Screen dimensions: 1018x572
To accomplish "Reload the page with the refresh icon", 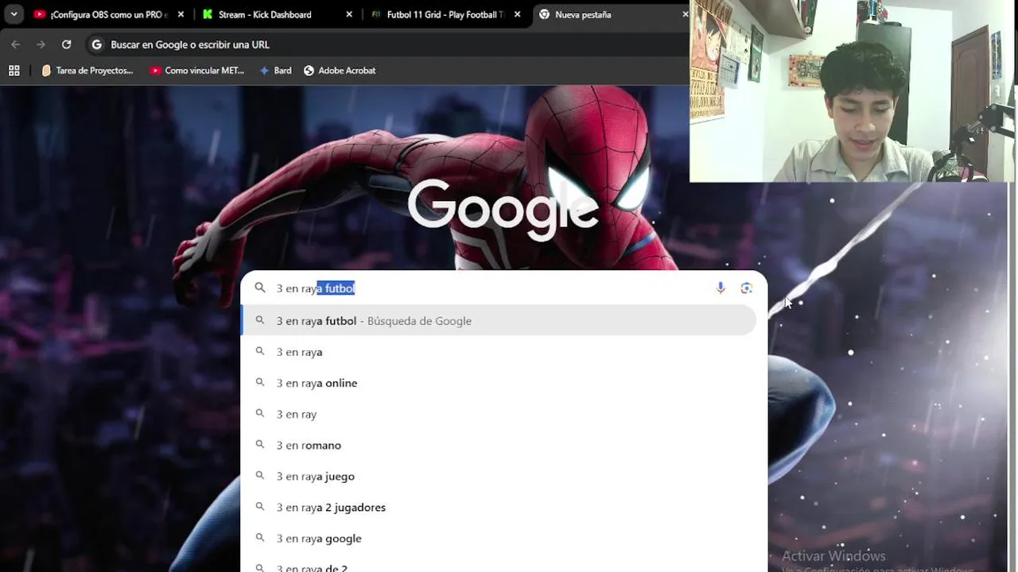I will tap(67, 44).
